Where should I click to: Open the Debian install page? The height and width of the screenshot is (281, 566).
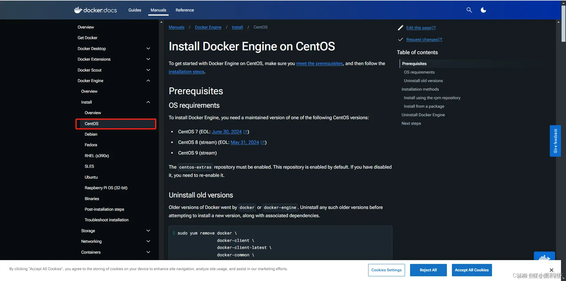[91, 134]
